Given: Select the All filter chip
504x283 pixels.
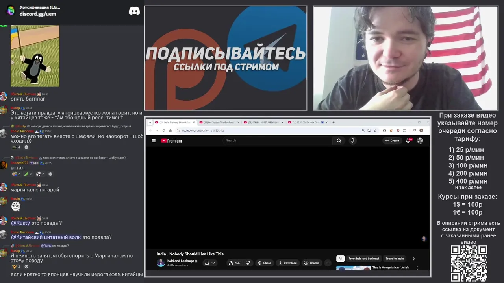Looking at the screenshot, I should click(x=341, y=259).
